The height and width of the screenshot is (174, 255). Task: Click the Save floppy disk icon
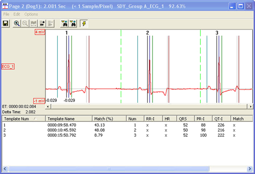(x=5, y=24)
